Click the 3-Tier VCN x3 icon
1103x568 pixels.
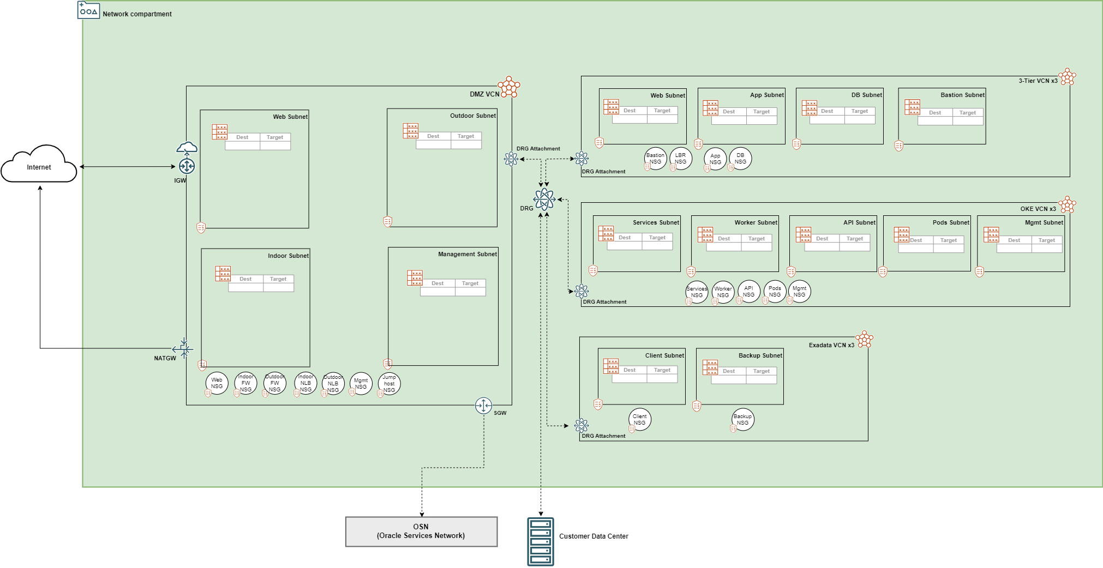1067,77
